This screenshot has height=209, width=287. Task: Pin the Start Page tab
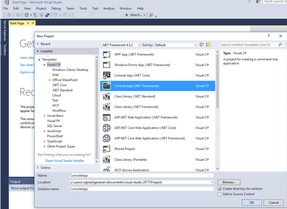pyautogui.click(x=28, y=23)
